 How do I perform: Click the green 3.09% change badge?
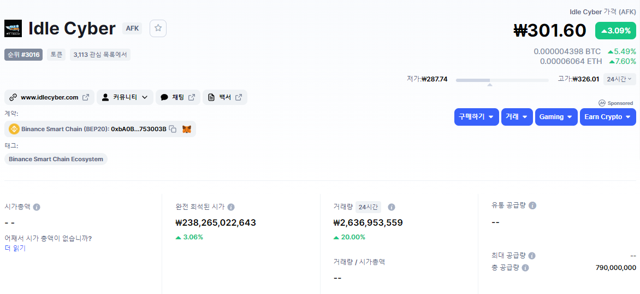(x=615, y=31)
